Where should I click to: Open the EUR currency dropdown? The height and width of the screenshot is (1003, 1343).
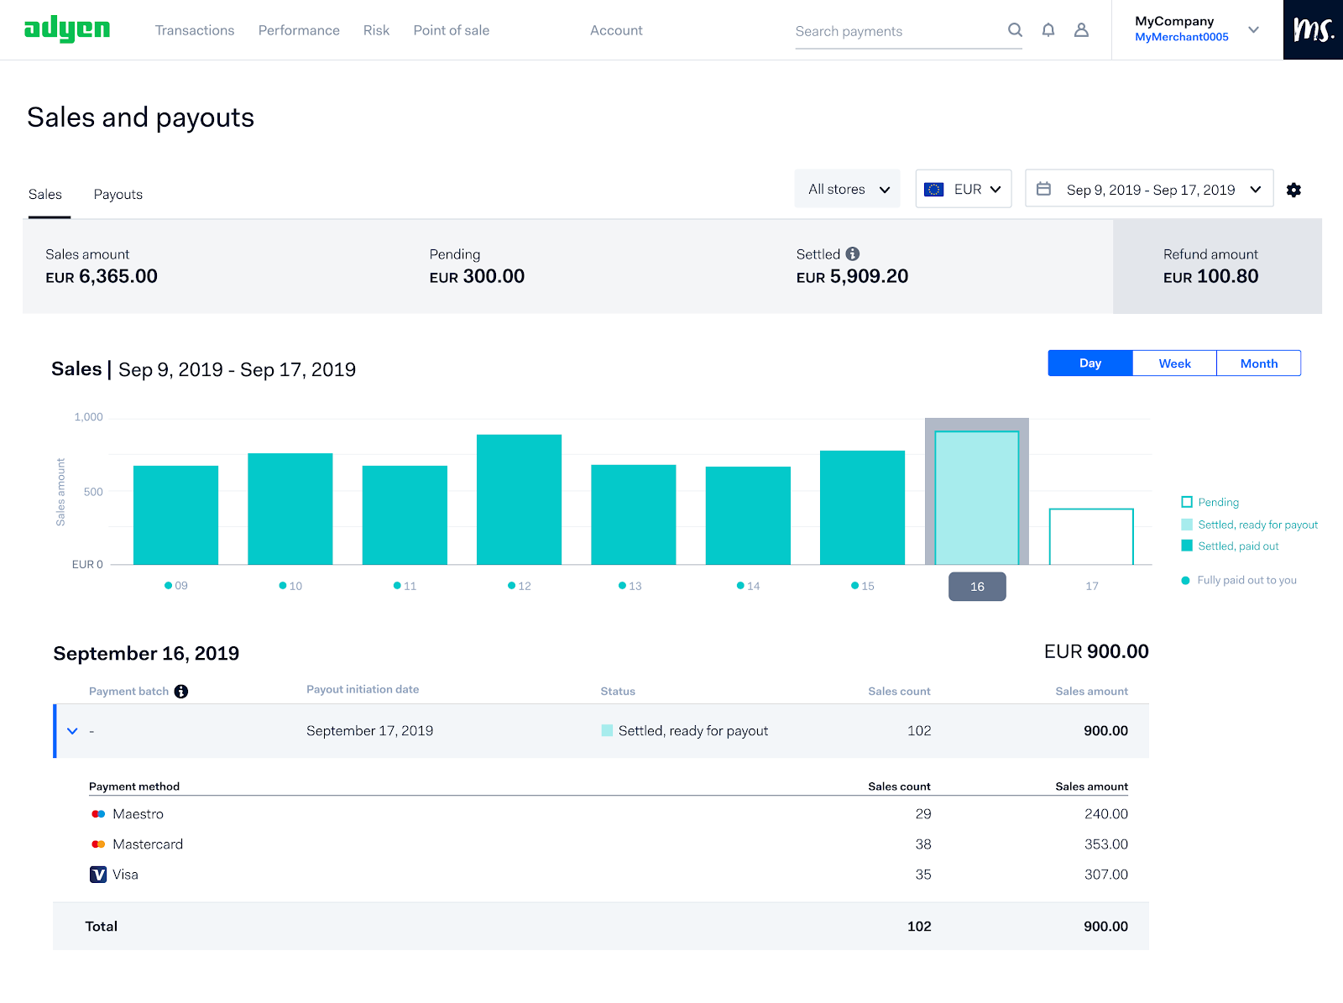click(x=964, y=190)
